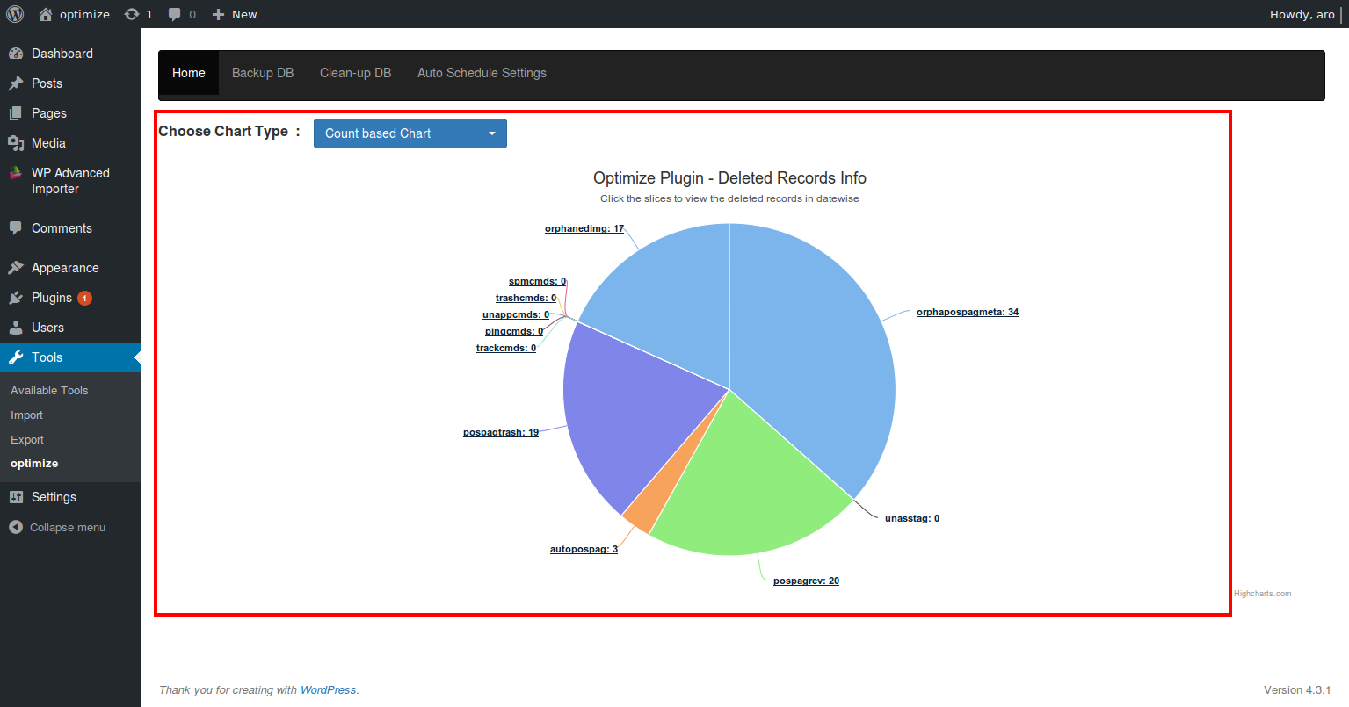Open the updates icon in admin bar
The width and height of the screenshot is (1349, 707).
tap(132, 14)
